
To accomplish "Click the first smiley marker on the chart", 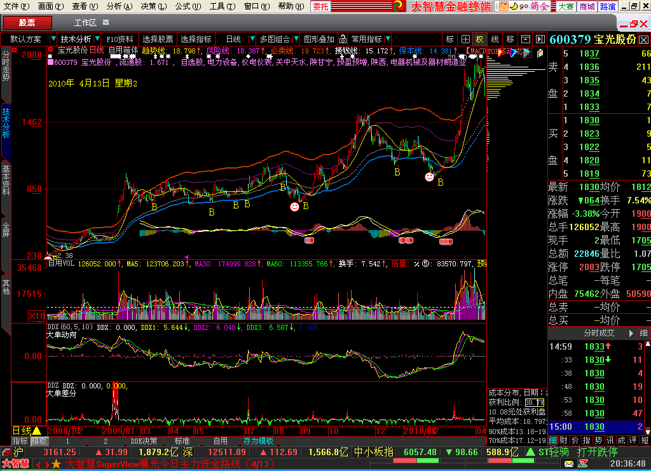I will click(294, 206).
